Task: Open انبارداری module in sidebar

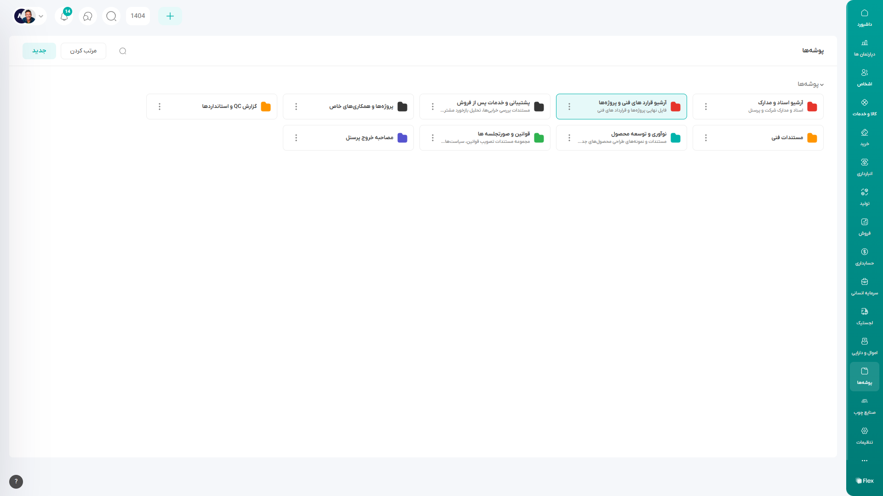Action: (864, 167)
